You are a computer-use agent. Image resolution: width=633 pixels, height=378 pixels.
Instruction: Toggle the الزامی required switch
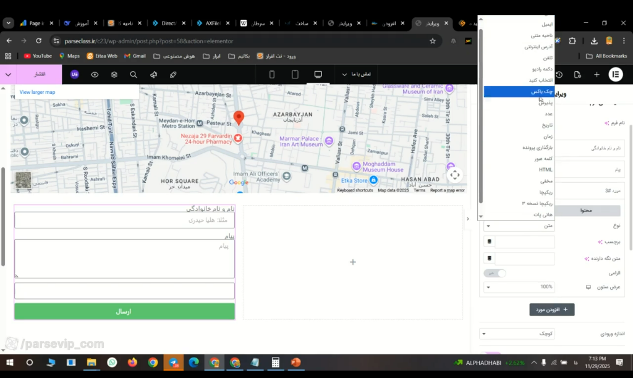pos(495,273)
